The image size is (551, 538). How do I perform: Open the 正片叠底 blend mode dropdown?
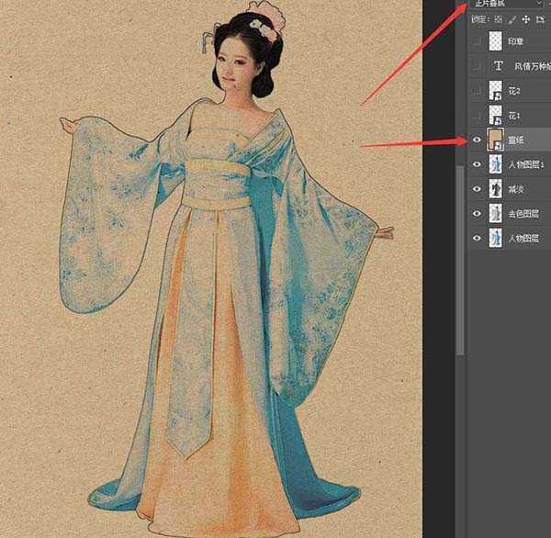(507, 4)
